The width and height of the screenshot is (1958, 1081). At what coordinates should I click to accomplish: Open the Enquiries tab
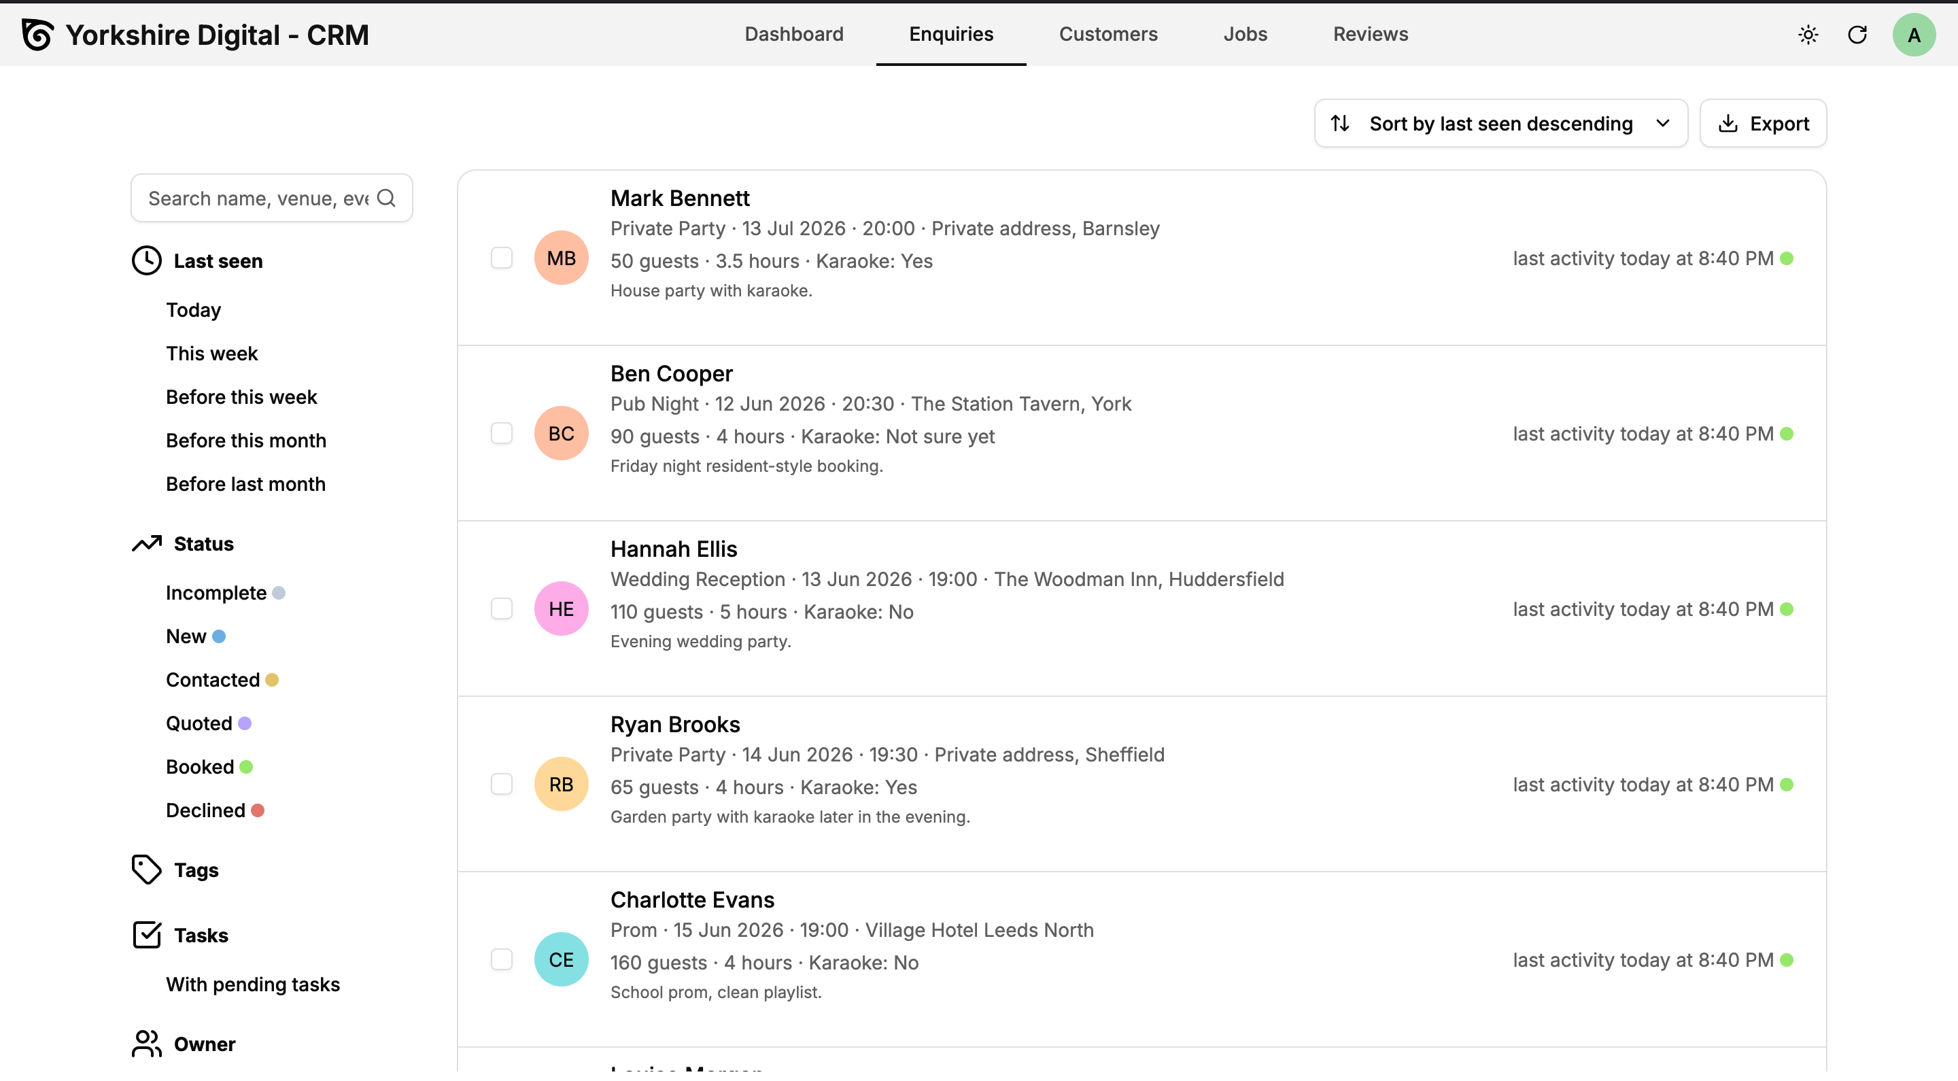[x=951, y=34]
